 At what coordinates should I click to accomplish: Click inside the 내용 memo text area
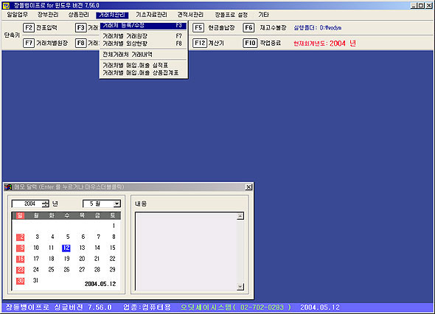pos(186,251)
